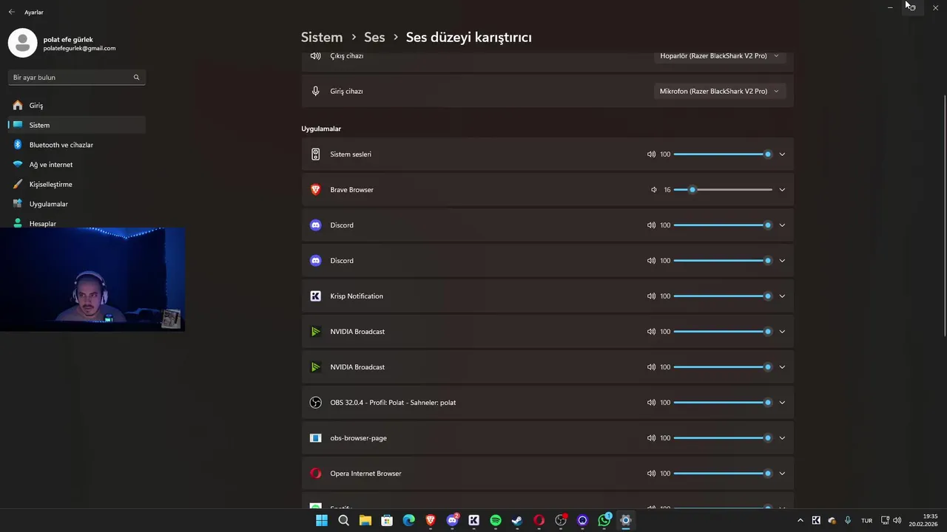
Task: Mute Brave Browser volume
Action: (x=653, y=190)
